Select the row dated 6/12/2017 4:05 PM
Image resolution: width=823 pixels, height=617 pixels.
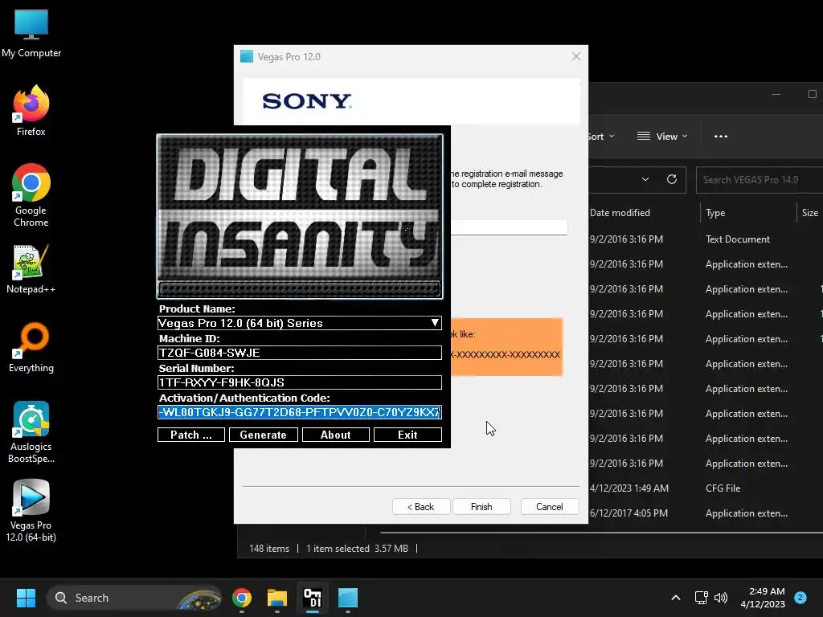click(x=706, y=513)
